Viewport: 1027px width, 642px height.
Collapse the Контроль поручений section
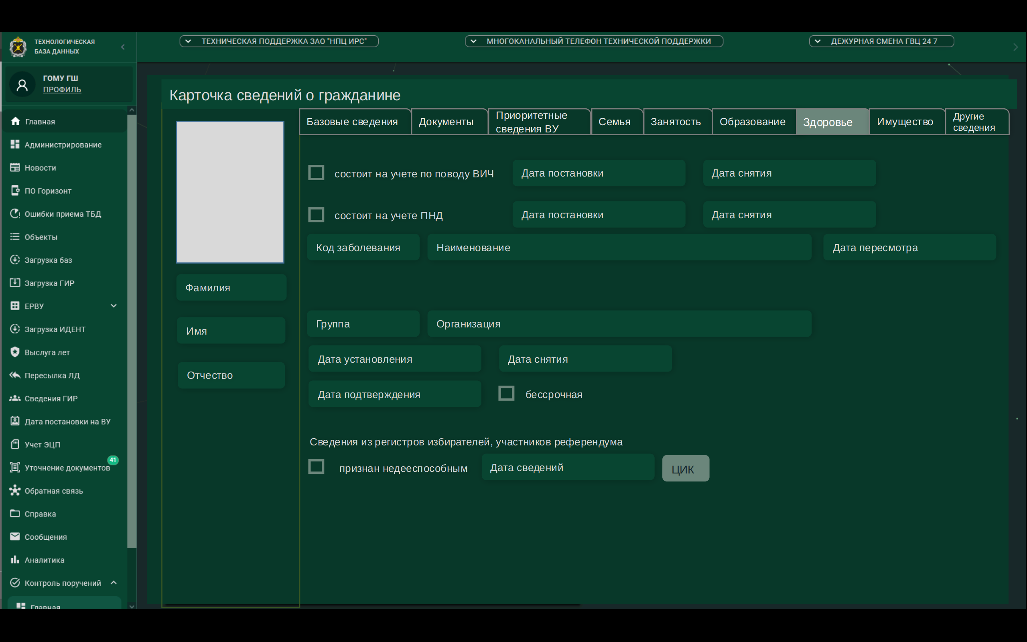(x=114, y=583)
